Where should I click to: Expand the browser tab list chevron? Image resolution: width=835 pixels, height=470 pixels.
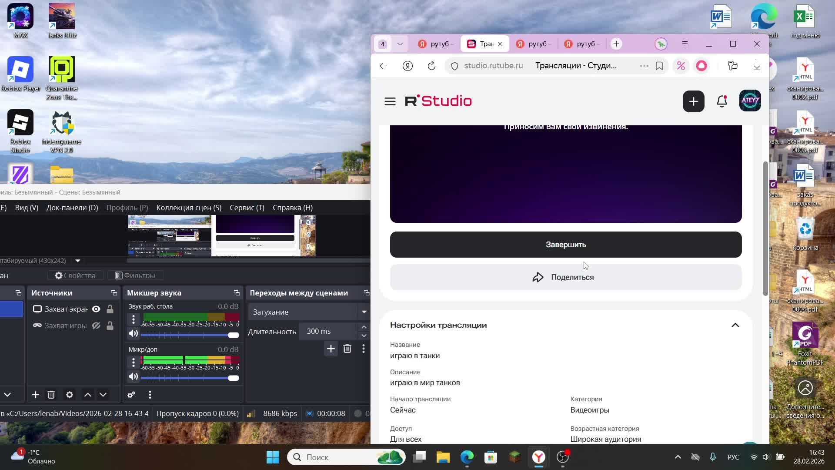tap(400, 44)
